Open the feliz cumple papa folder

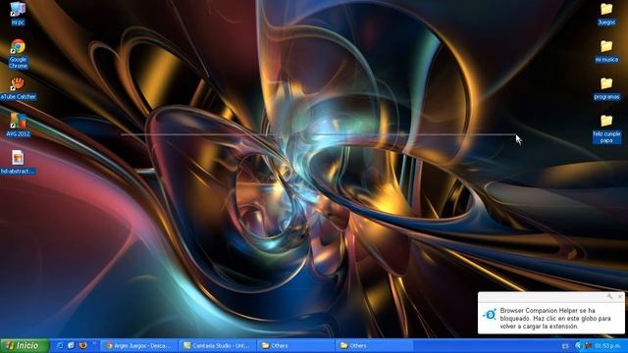(x=606, y=128)
